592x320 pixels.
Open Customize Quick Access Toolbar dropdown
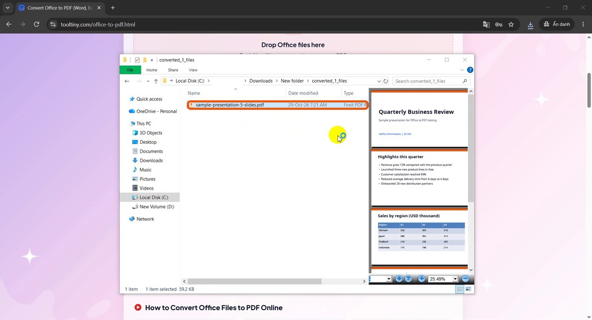point(152,60)
